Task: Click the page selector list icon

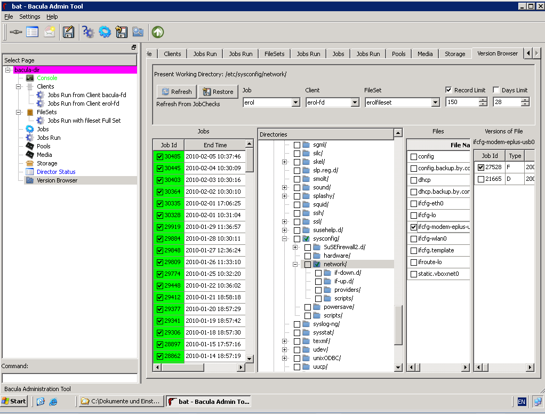Action: tap(33, 32)
